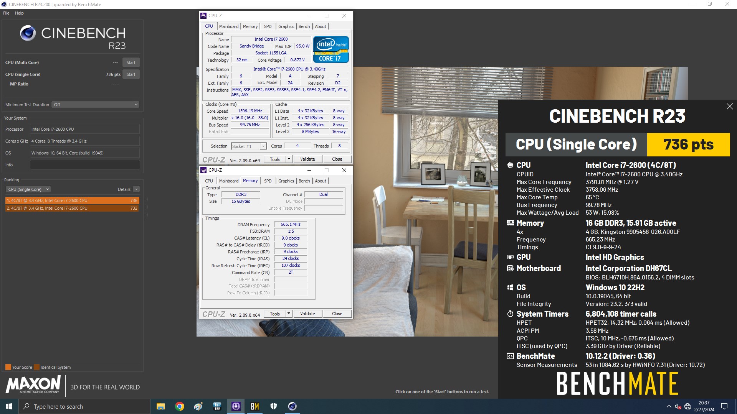Open Windows Security shield in taskbar
This screenshot has width=737, height=414.
pyautogui.click(x=274, y=406)
